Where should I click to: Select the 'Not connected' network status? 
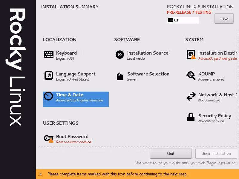209,100
